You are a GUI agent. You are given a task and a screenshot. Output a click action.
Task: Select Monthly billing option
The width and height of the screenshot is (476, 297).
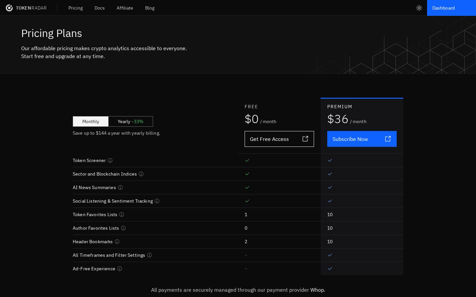click(91, 121)
